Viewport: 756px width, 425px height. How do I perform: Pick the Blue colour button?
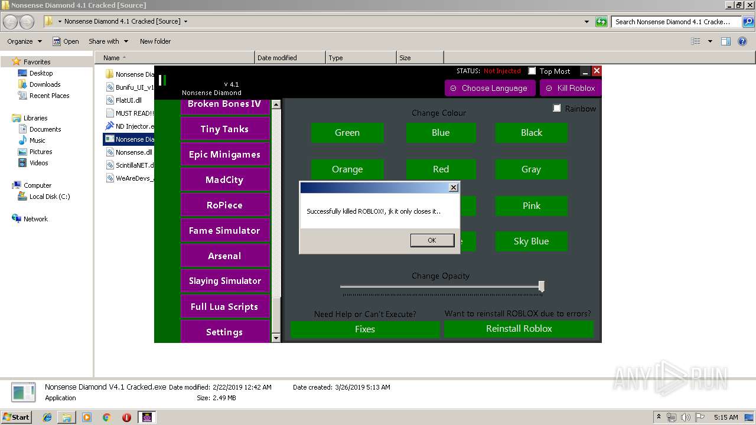coord(441,133)
